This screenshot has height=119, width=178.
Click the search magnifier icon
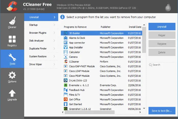coord(151,65)
